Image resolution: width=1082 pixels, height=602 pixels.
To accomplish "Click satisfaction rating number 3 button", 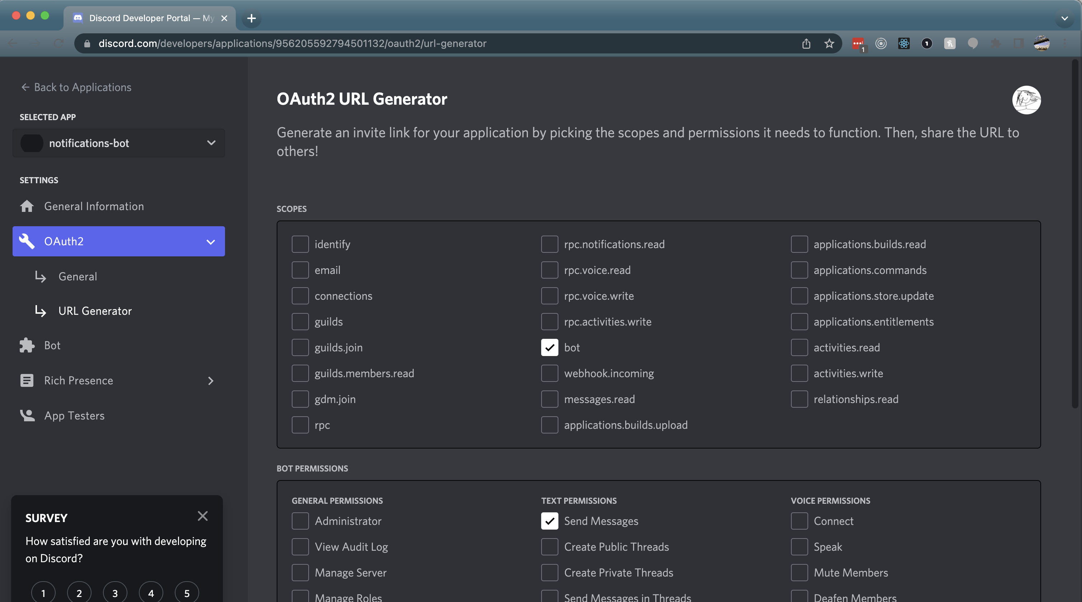I will (x=115, y=592).
